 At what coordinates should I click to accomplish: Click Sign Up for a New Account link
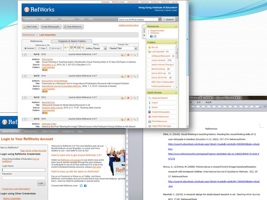33,151
